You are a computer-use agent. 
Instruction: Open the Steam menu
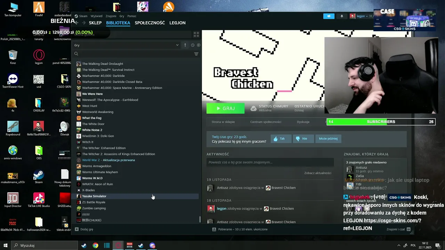[83, 16]
